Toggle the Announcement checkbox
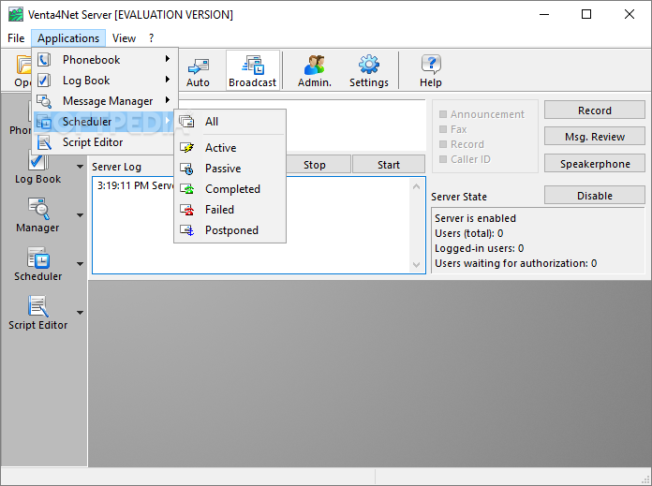Viewport: 652px width, 486px height. 443,114
